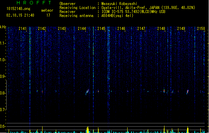Select the ICOM IC-575 receiver details
The width and height of the screenshot is (209, 133).
[x=134, y=12]
